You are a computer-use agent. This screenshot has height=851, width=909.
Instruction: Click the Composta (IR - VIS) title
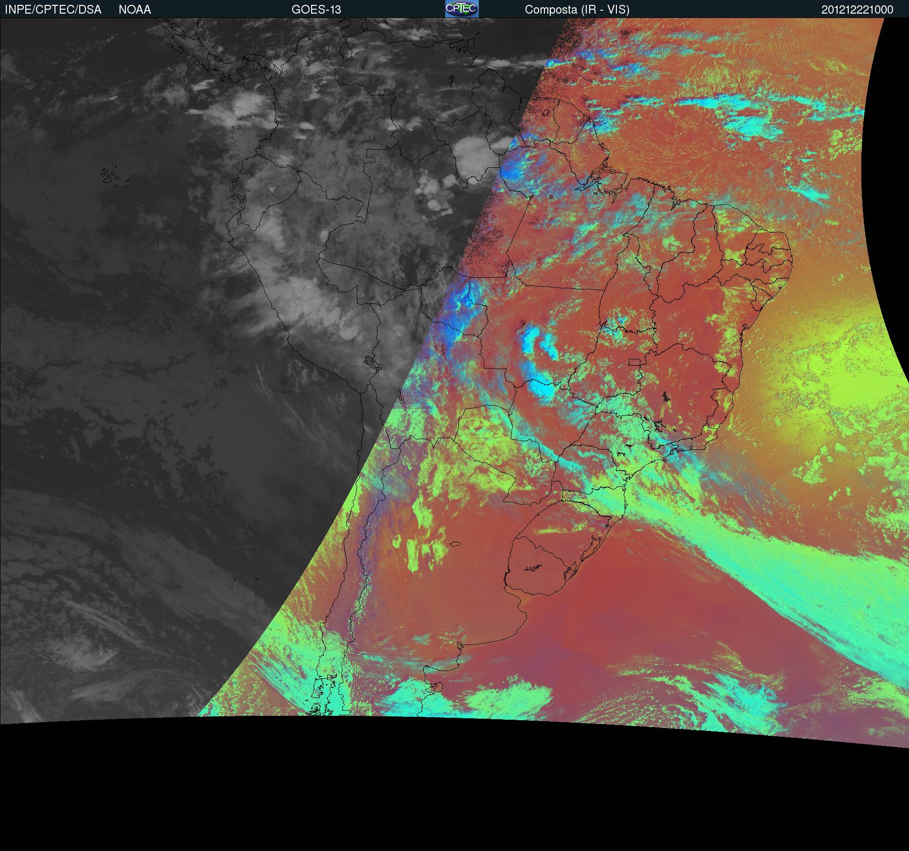point(577,10)
